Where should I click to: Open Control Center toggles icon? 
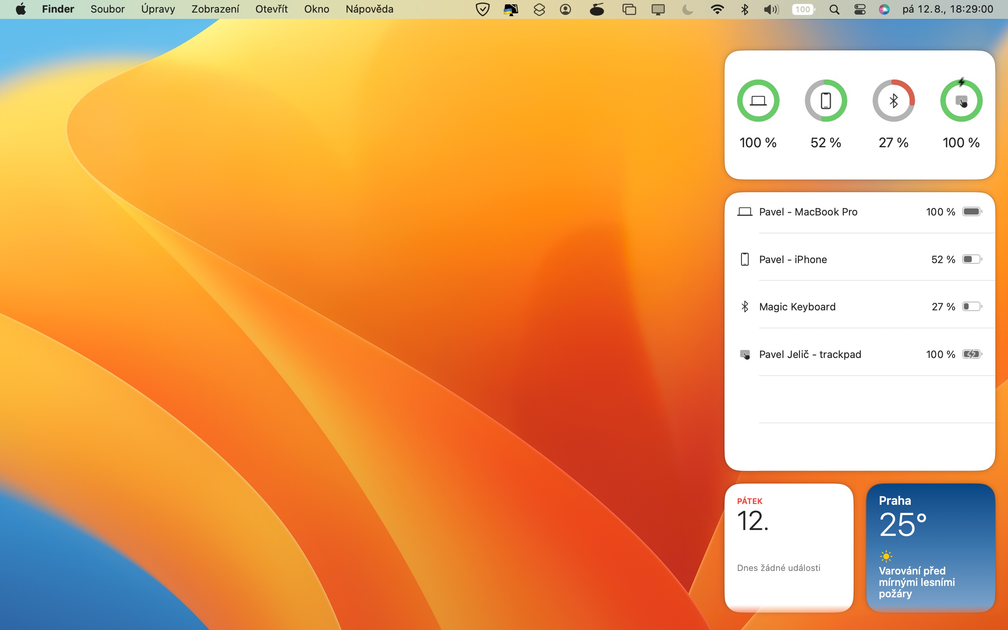860,9
